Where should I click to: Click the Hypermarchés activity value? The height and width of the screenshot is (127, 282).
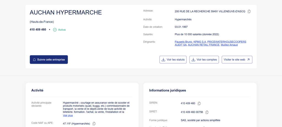pos(183,19)
